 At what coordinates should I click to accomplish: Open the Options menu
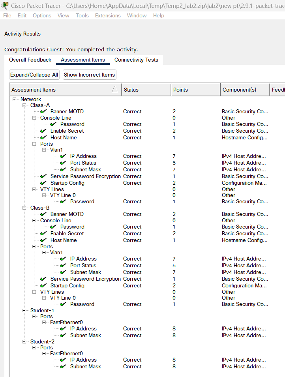coord(42,16)
